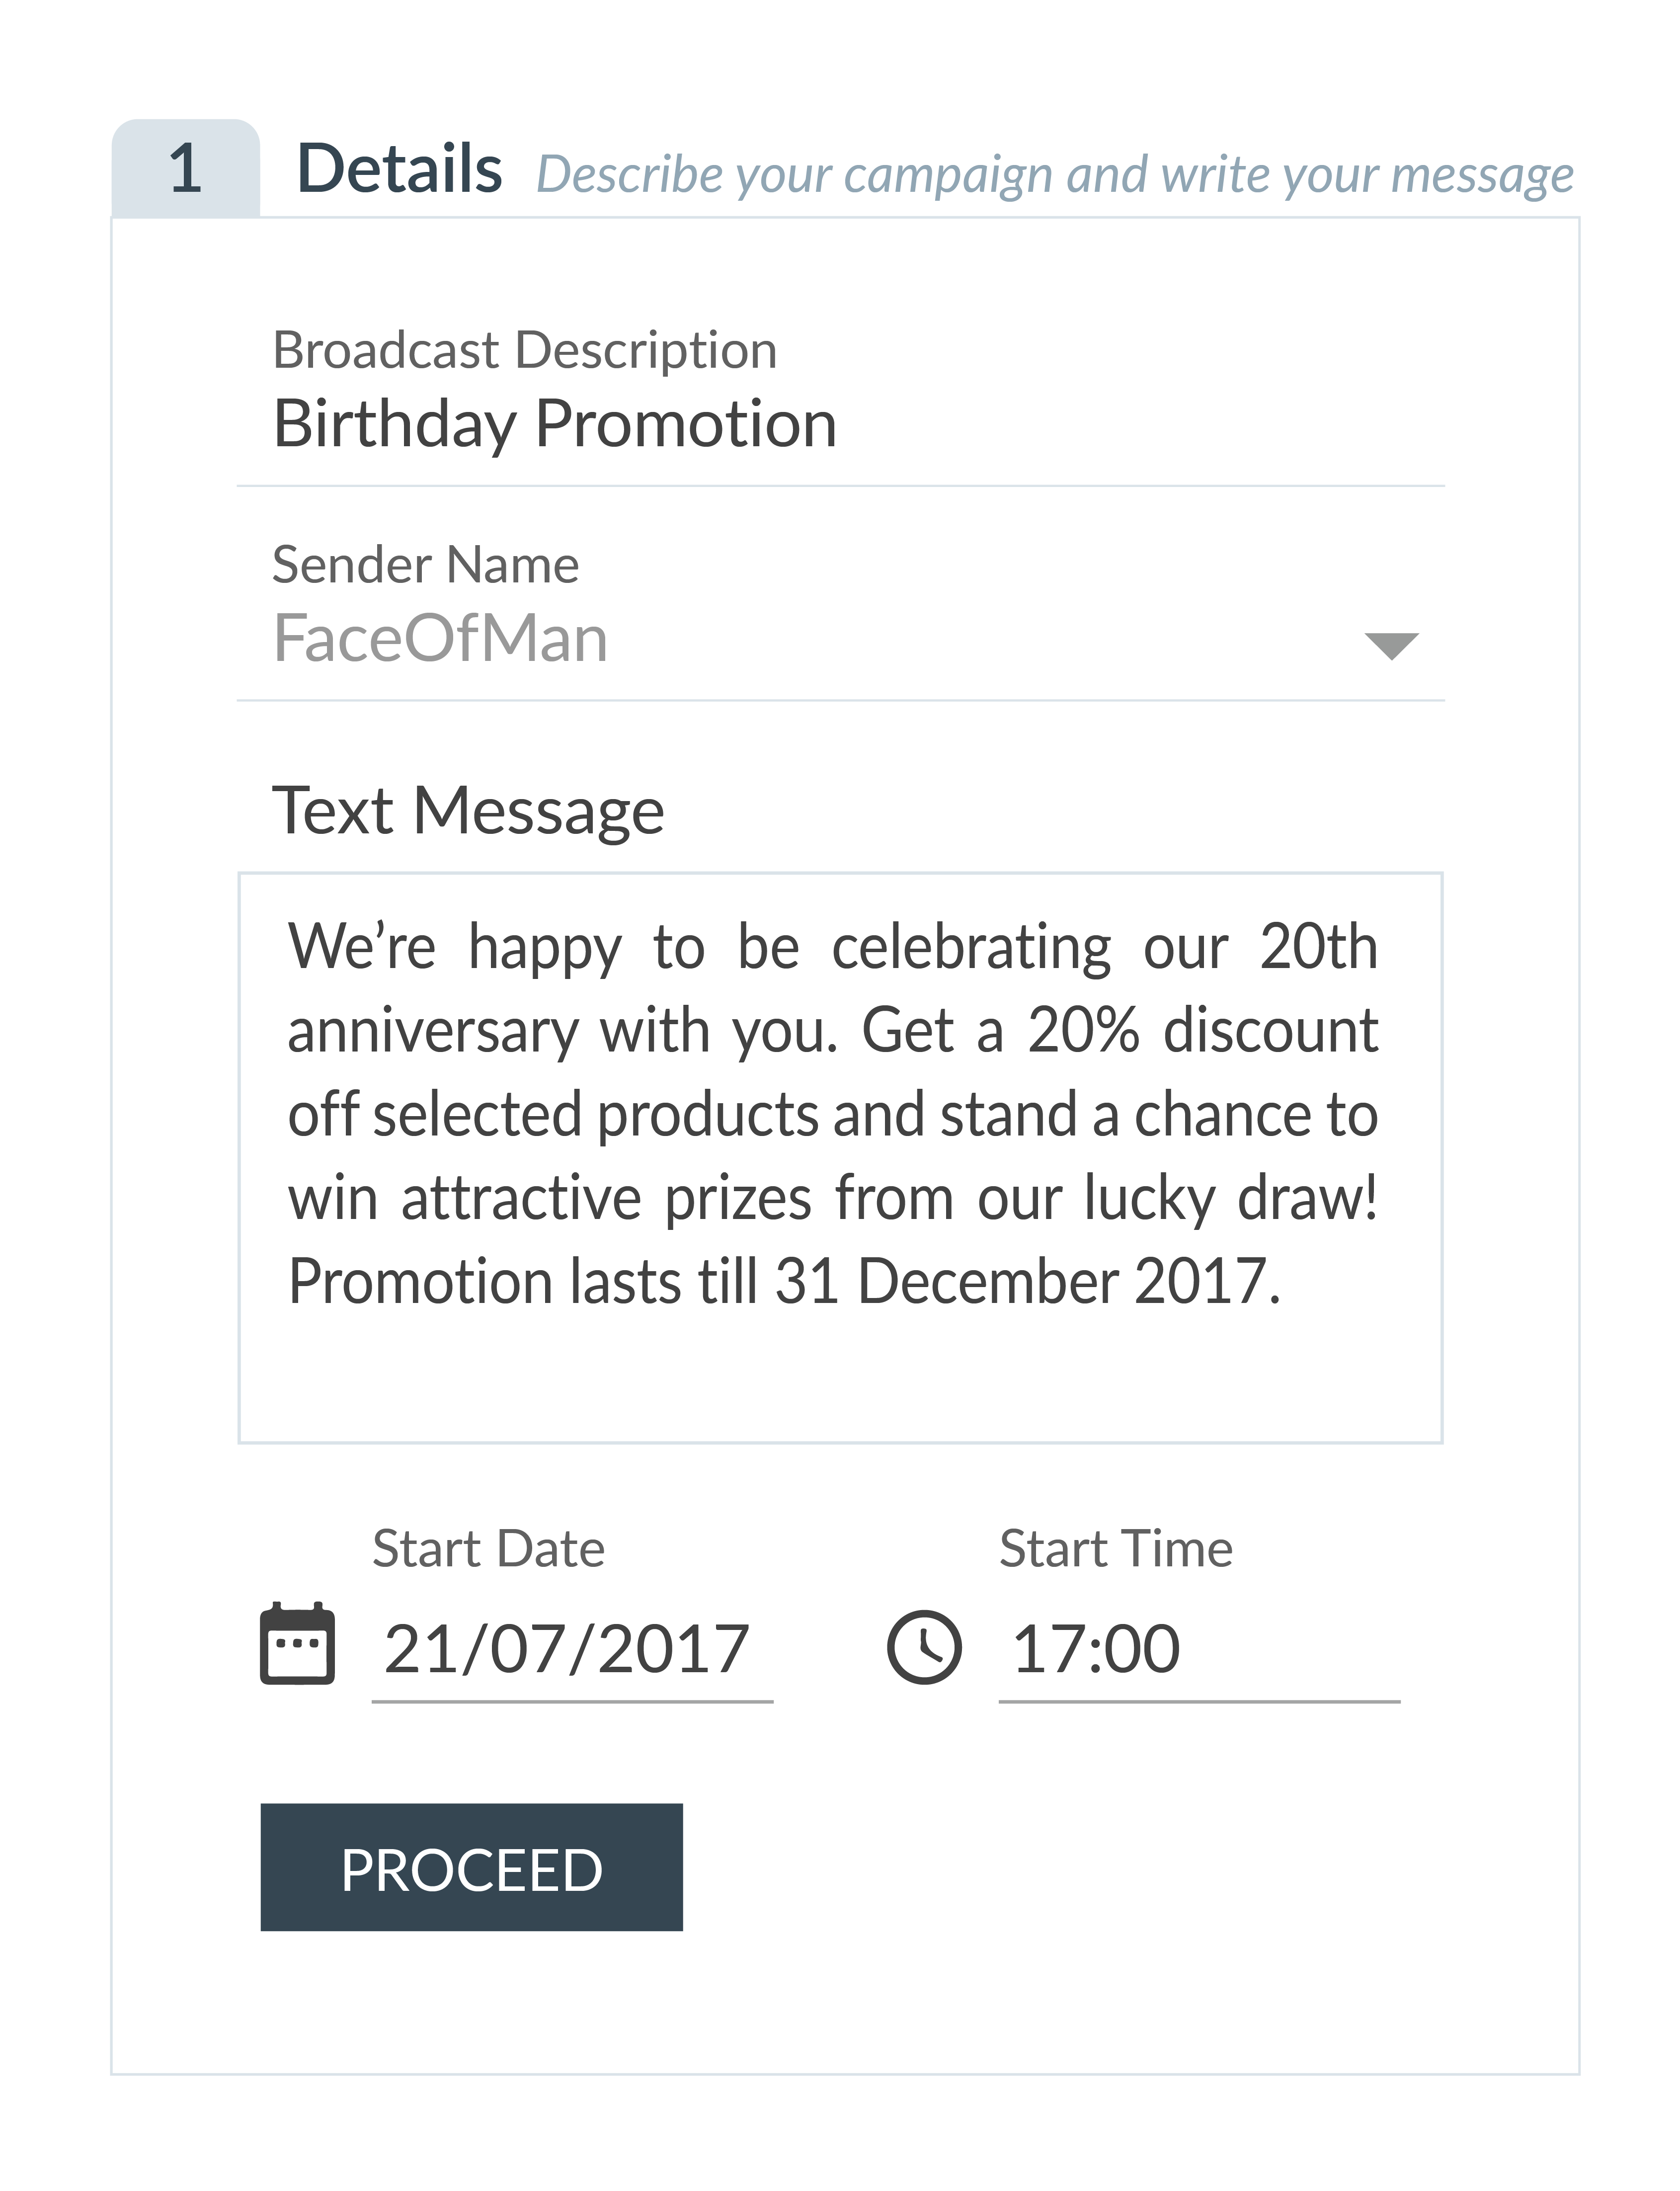Image resolution: width=1680 pixels, height=2191 pixels.
Task: Click the Sender Name label
Action: click(x=426, y=565)
